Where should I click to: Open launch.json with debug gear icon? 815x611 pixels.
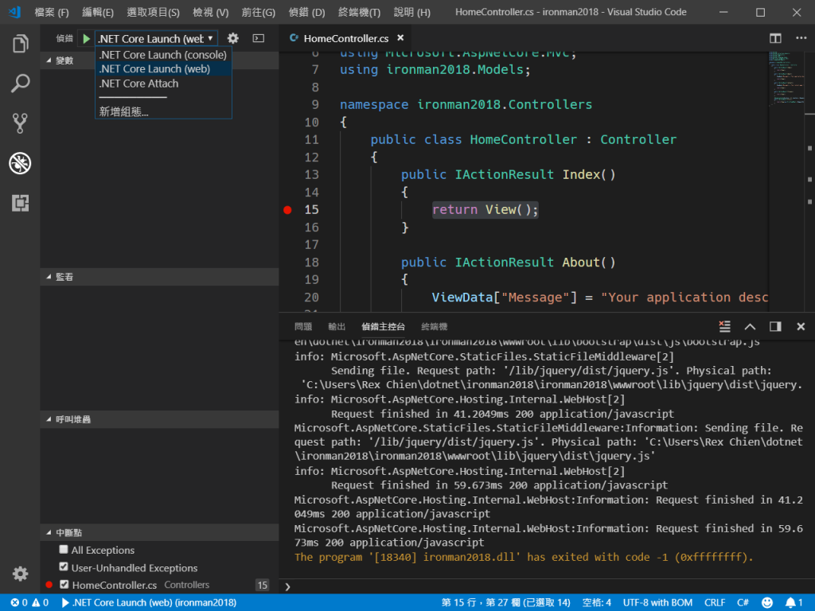[x=233, y=38]
